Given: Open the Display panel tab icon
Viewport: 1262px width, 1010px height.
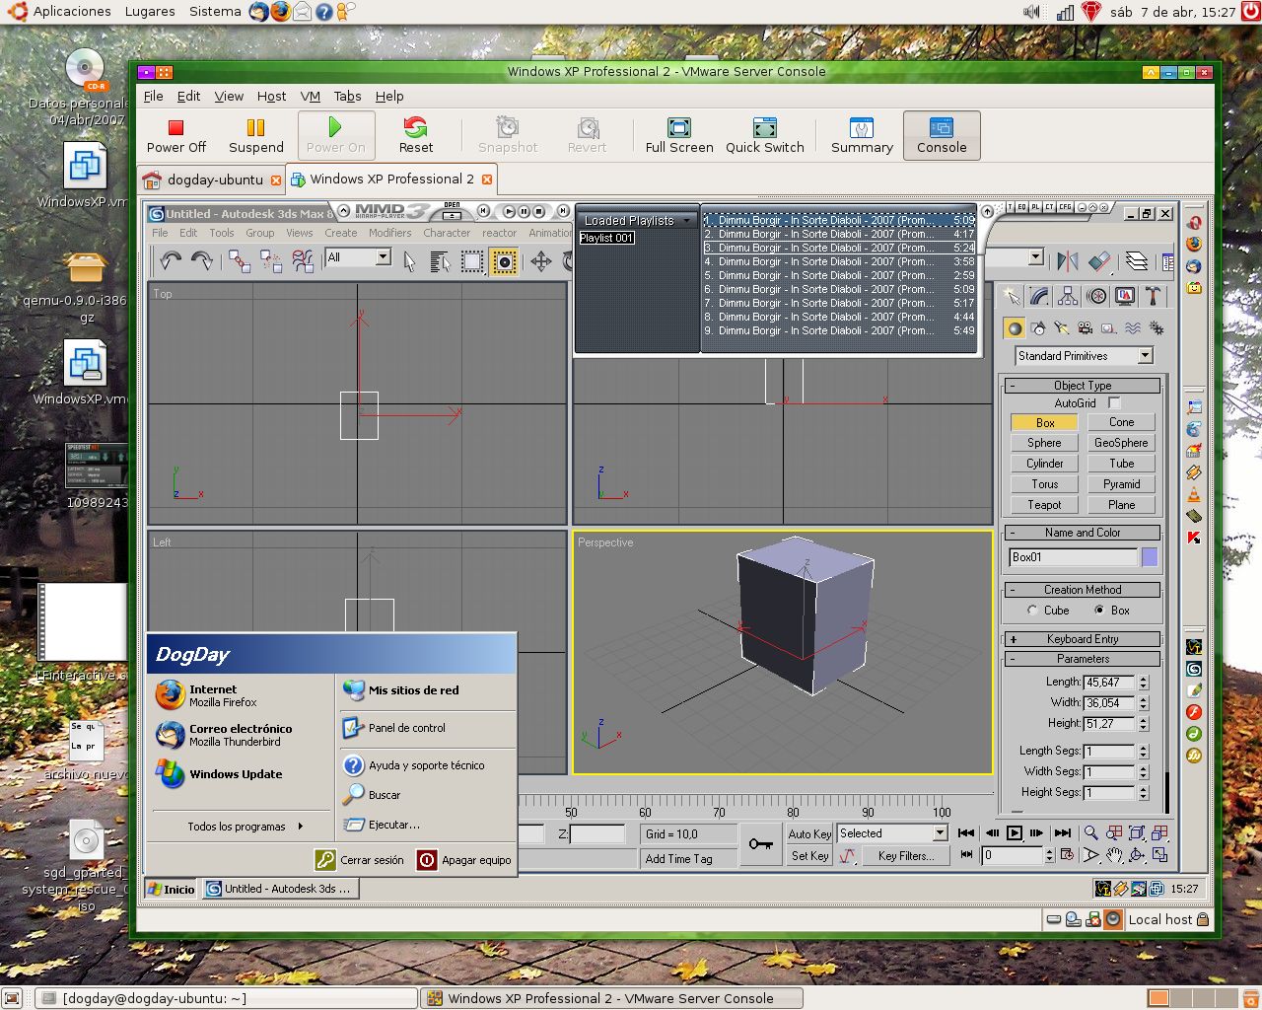Looking at the screenshot, I should click(x=1125, y=296).
